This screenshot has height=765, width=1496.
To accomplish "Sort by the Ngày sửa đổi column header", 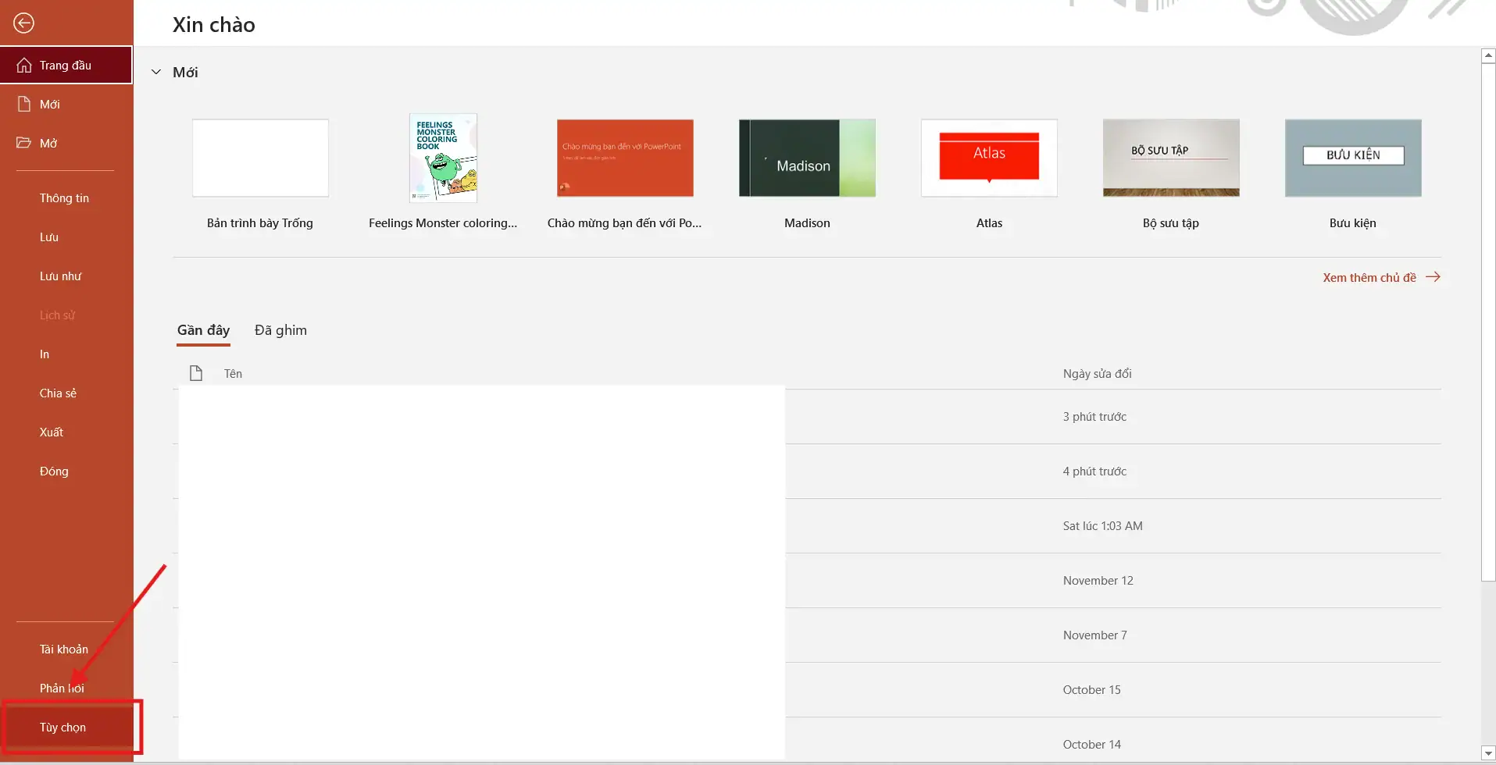I will [x=1097, y=373].
